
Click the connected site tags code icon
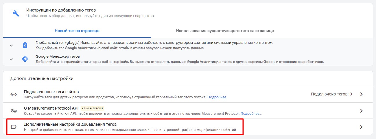point(14,94)
